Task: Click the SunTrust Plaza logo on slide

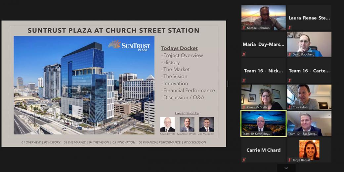Action: (129, 45)
